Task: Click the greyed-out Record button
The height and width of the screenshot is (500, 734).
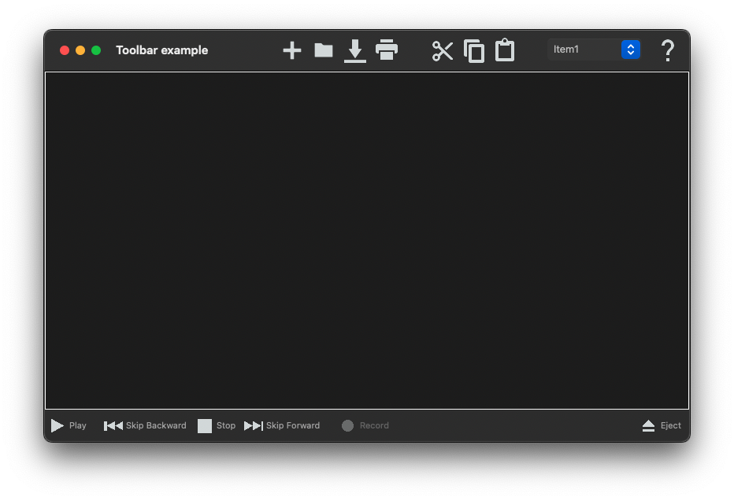Action: pos(365,425)
